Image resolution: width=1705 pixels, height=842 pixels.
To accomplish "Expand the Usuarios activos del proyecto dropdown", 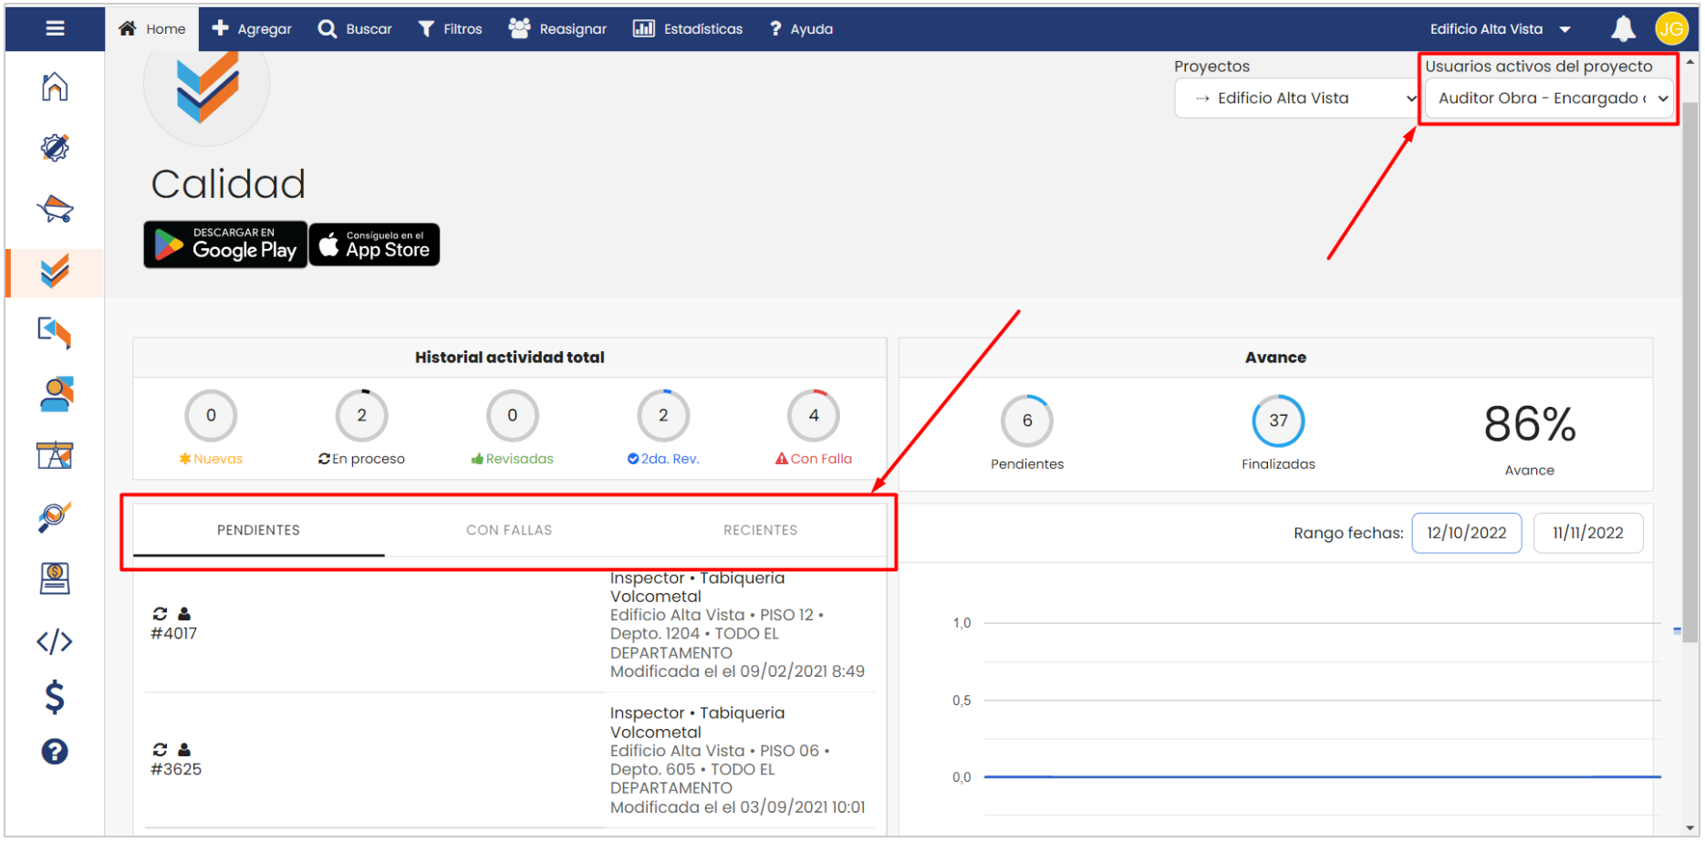I will (x=1550, y=99).
